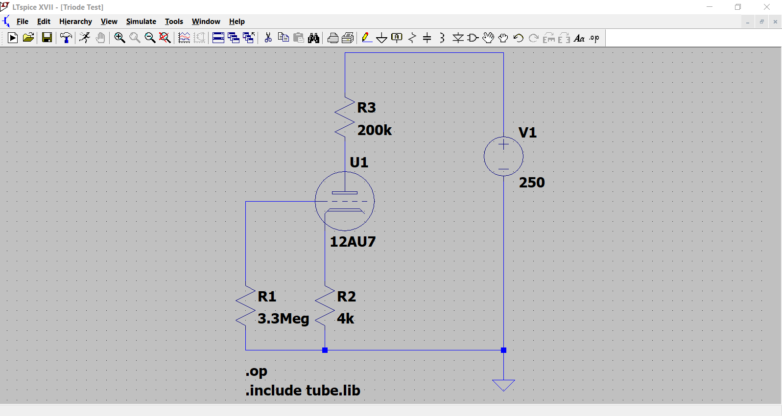
Task: Open a file with the folder icon
Action: 28,38
